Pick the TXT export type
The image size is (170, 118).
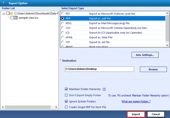(62, 42)
